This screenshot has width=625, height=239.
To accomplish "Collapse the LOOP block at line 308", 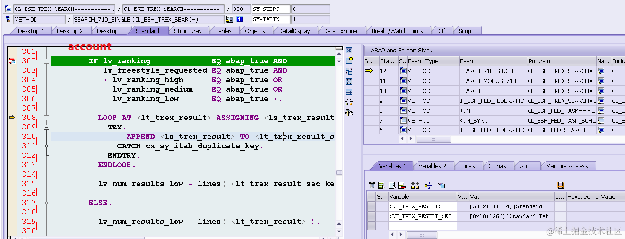I will point(46,118).
